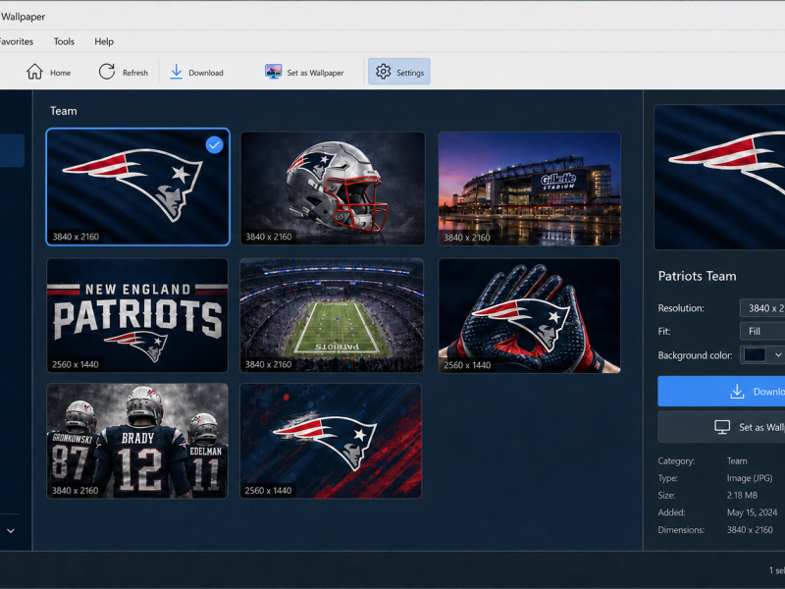
Task: Click 3840 x 2160 label on helmet wallpaper
Action: [268, 237]
